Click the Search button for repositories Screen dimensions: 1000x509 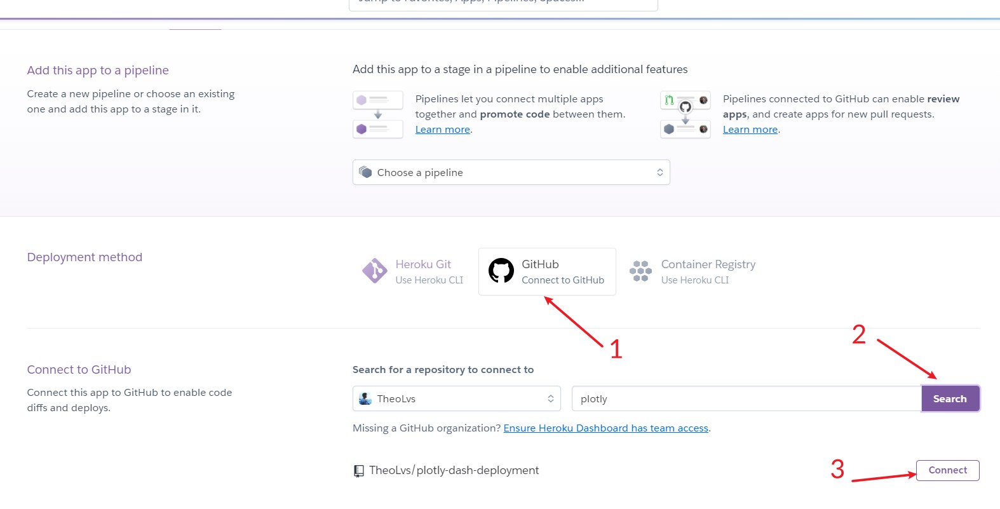pyautogui.click(x=950, y=398)
